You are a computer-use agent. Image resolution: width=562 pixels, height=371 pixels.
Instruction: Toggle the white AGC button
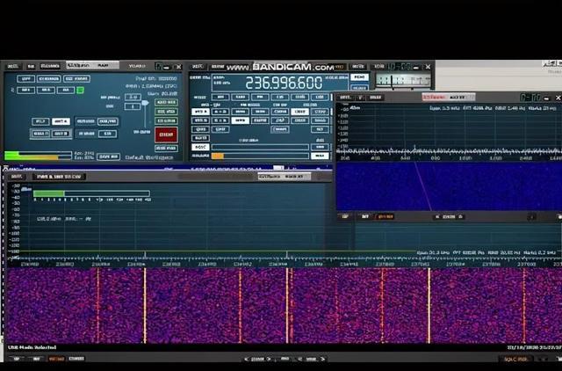pyautogui.click(x=200, y=147)
